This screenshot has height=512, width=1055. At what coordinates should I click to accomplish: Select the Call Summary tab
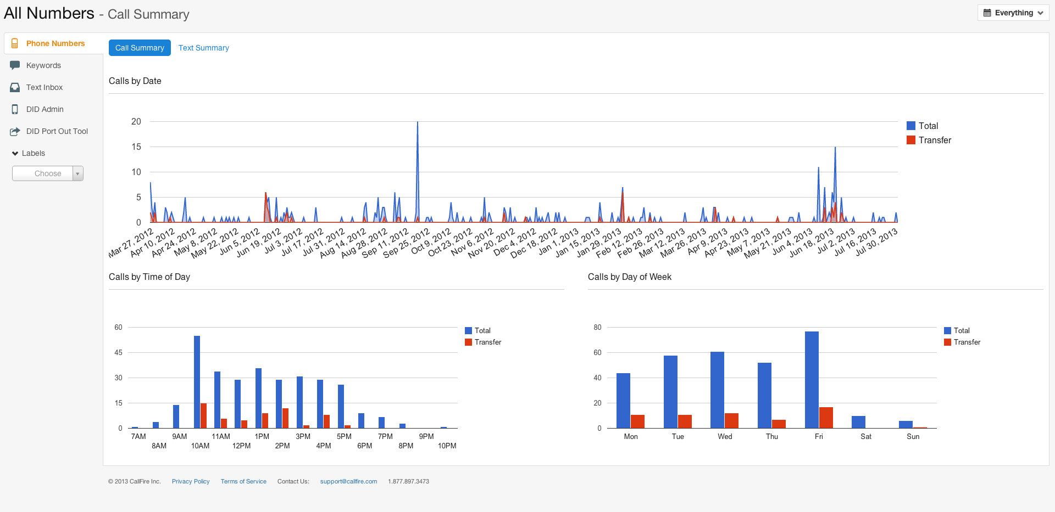(x=140, y=48)
